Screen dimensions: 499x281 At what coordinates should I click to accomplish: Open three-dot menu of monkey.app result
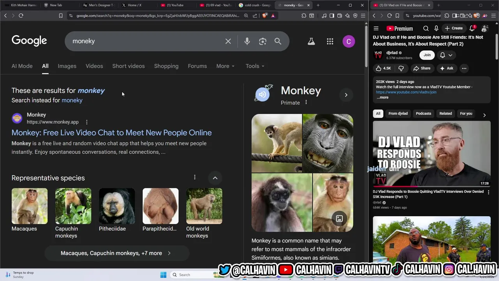[87, 122]
